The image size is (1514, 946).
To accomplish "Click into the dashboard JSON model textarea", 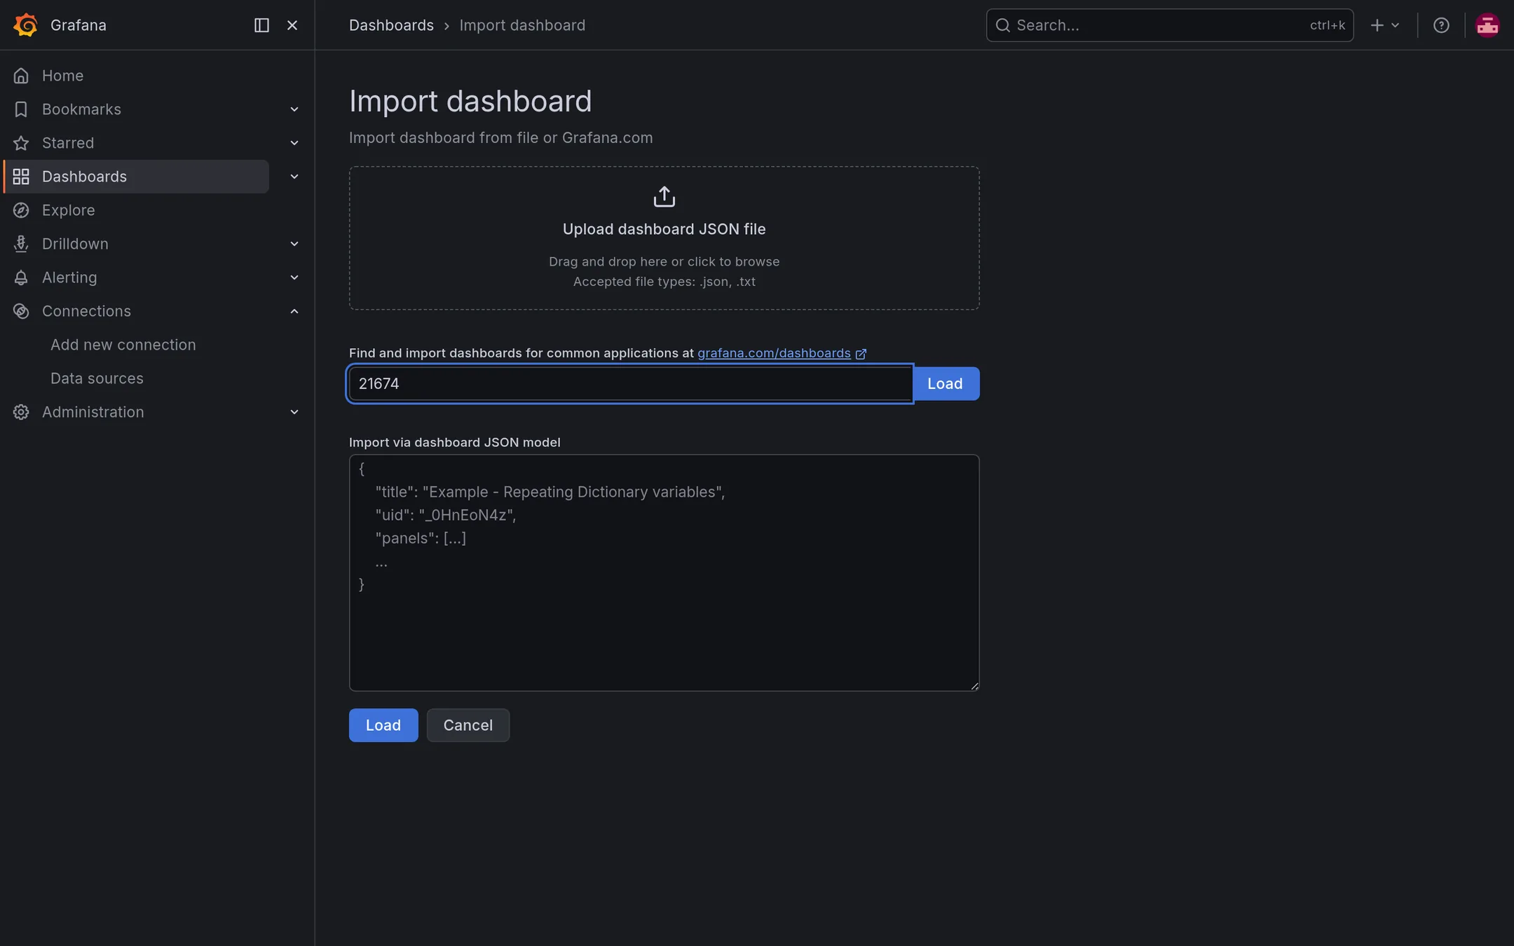I will [x=664, y=573].
